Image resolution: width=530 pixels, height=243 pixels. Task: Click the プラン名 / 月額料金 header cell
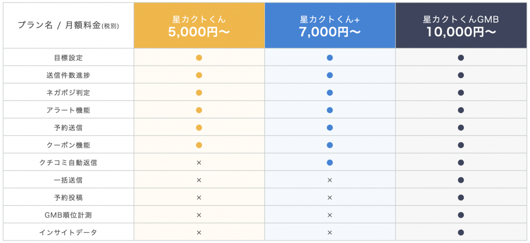(68, 26)
